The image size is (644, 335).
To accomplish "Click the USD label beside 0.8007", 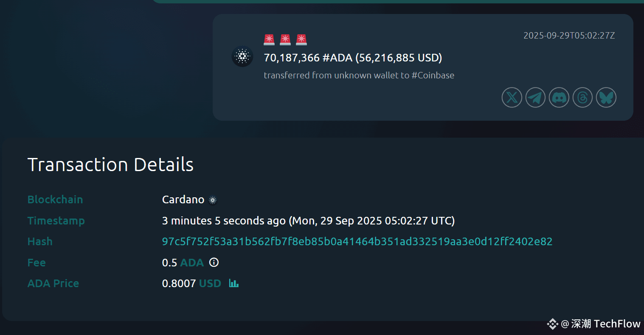I will pyautogui.click(x=210, y=283).
